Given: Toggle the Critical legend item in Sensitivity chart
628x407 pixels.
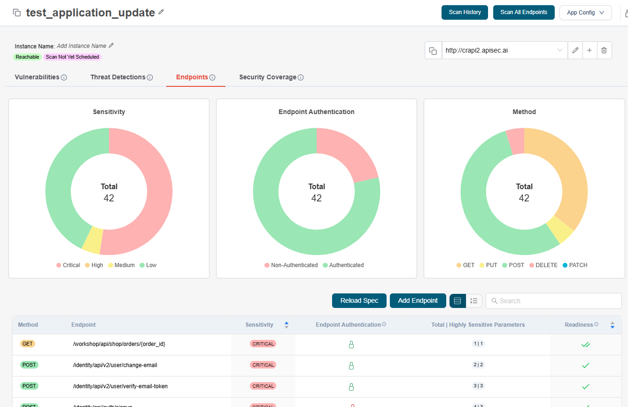Looking at the screenshot, I should click(68, 265).
